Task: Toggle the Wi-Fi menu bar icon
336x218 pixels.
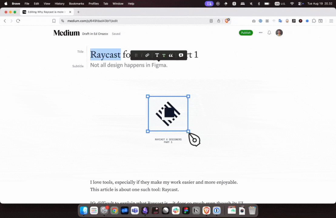Action: (x=292, y=4)
